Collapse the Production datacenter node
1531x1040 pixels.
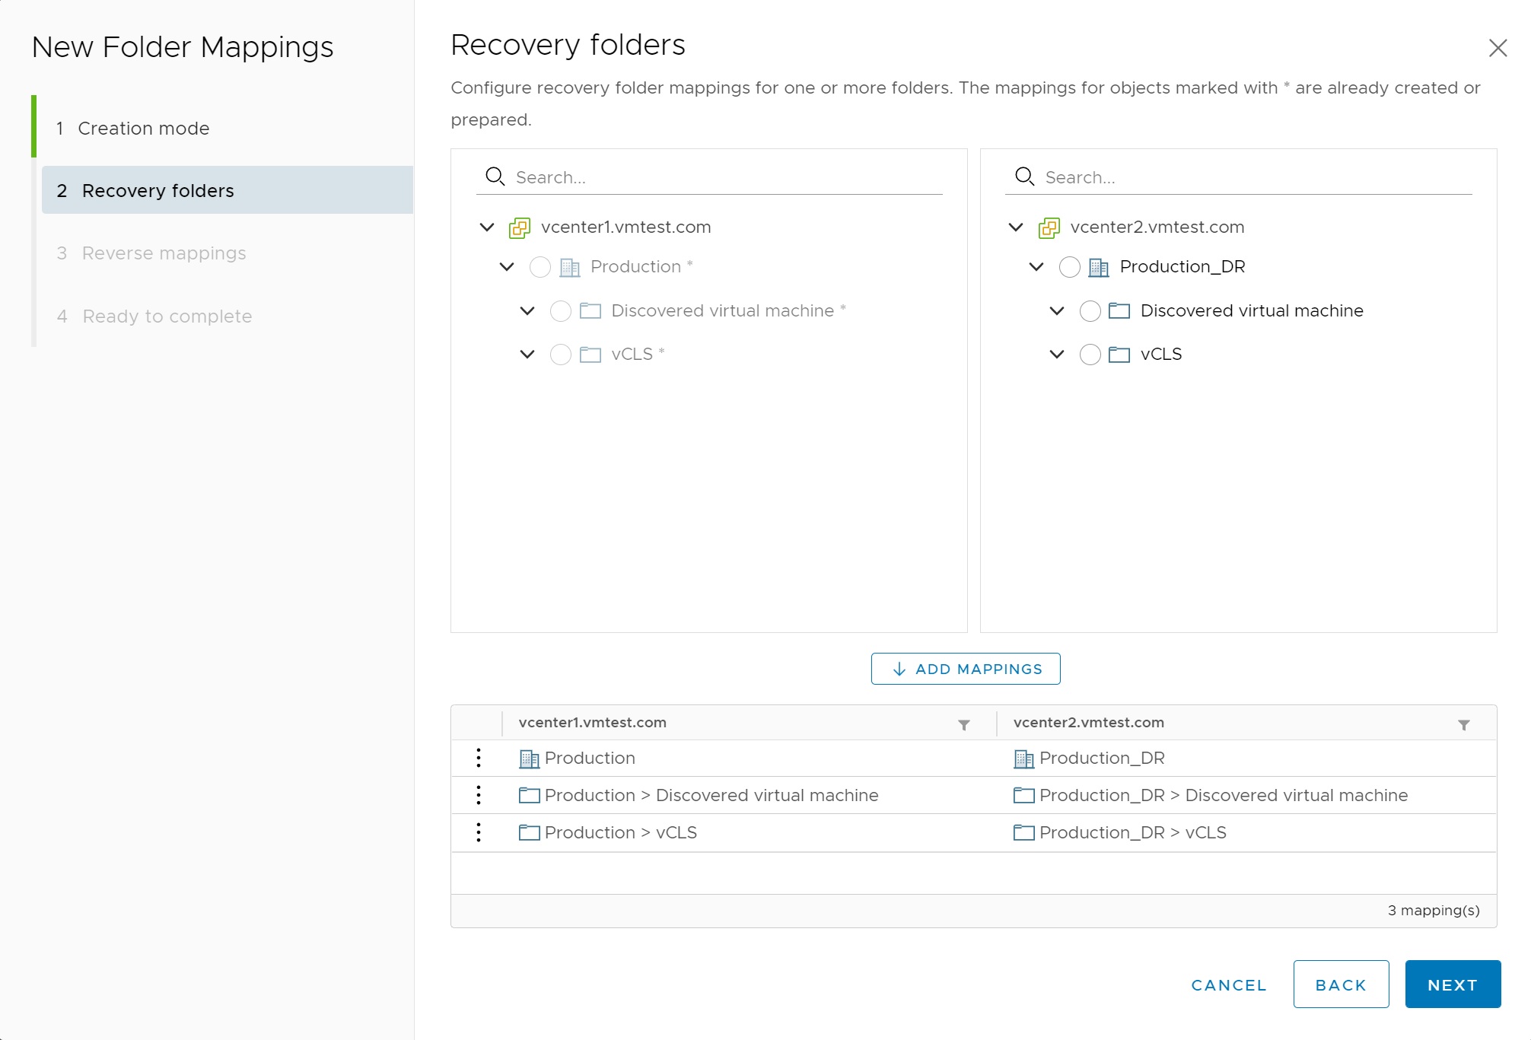coord(507,266)
